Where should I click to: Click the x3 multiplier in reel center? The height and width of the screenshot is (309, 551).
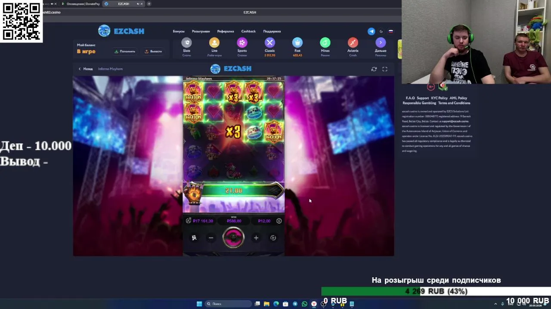pyautogui.click(x=233, y=132)
